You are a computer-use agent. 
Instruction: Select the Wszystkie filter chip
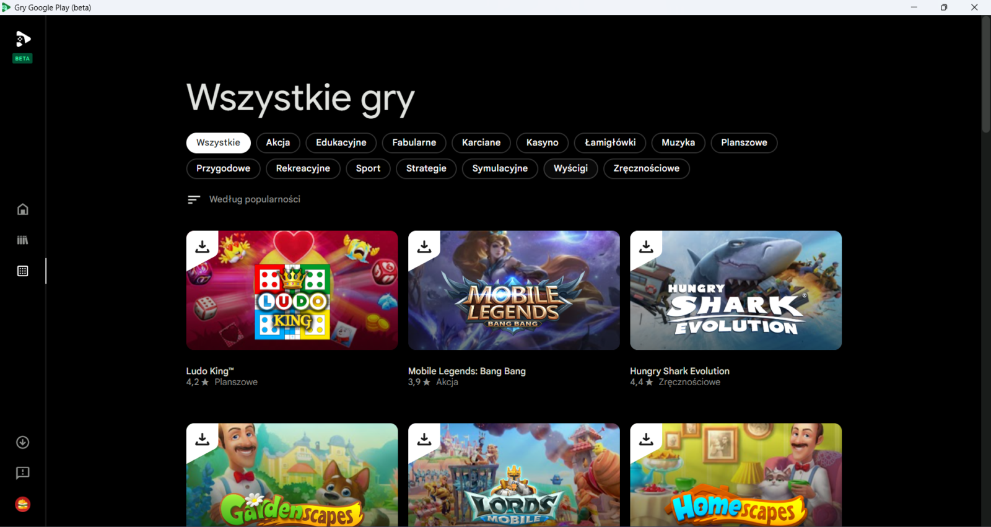coord(218,142)
